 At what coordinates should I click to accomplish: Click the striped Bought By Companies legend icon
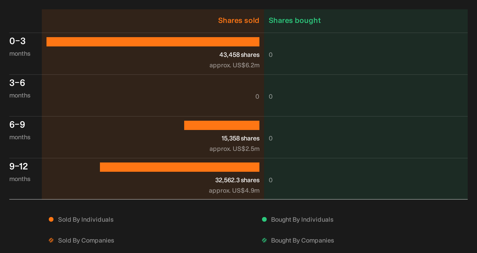tap(264, 240)
